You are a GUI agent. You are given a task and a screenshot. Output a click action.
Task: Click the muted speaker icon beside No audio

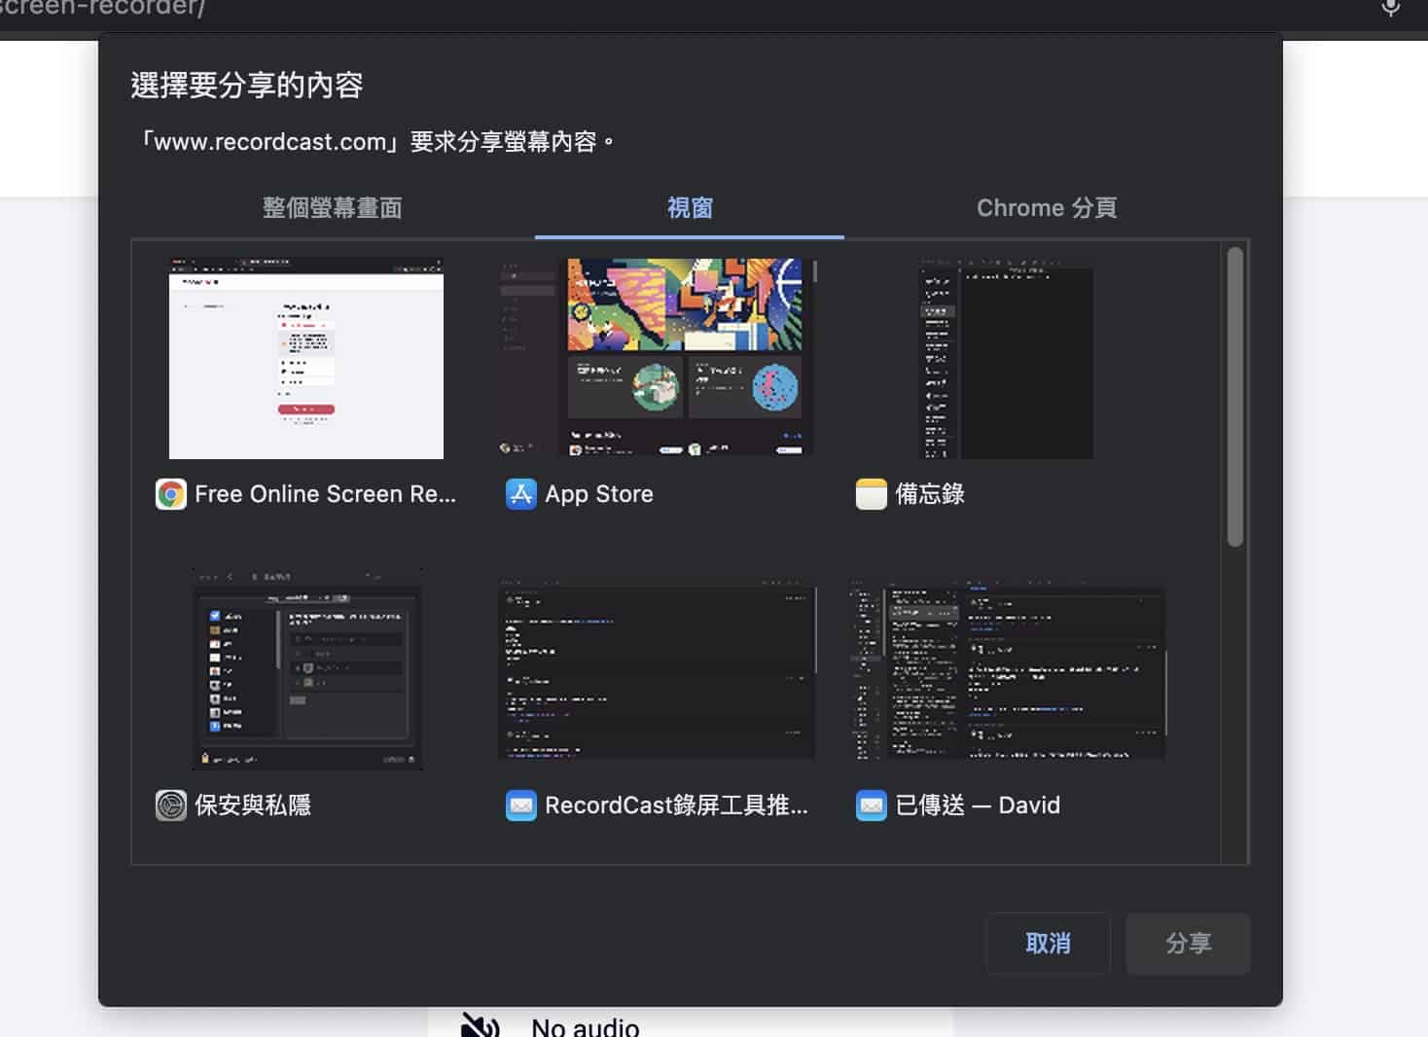pyautogui.click(x=481, y=1025)
